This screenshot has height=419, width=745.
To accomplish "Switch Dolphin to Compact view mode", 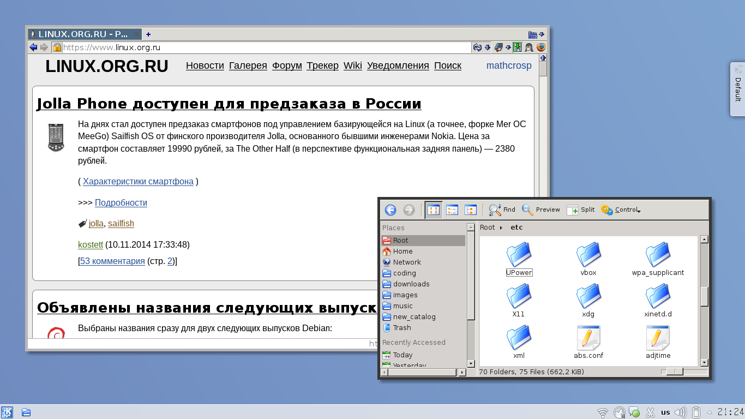I will (452, 210).
